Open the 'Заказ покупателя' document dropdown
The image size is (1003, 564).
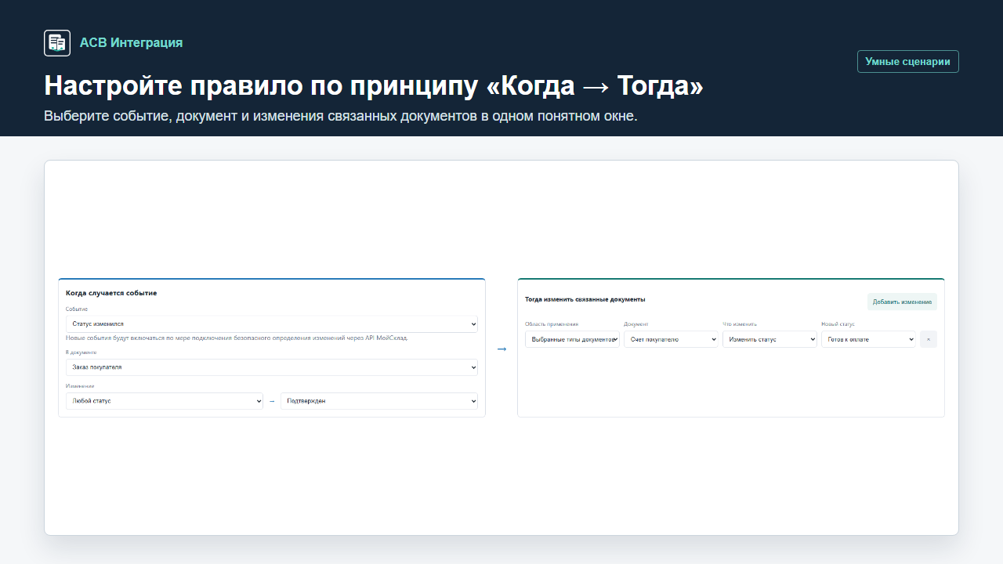point(272,367)
